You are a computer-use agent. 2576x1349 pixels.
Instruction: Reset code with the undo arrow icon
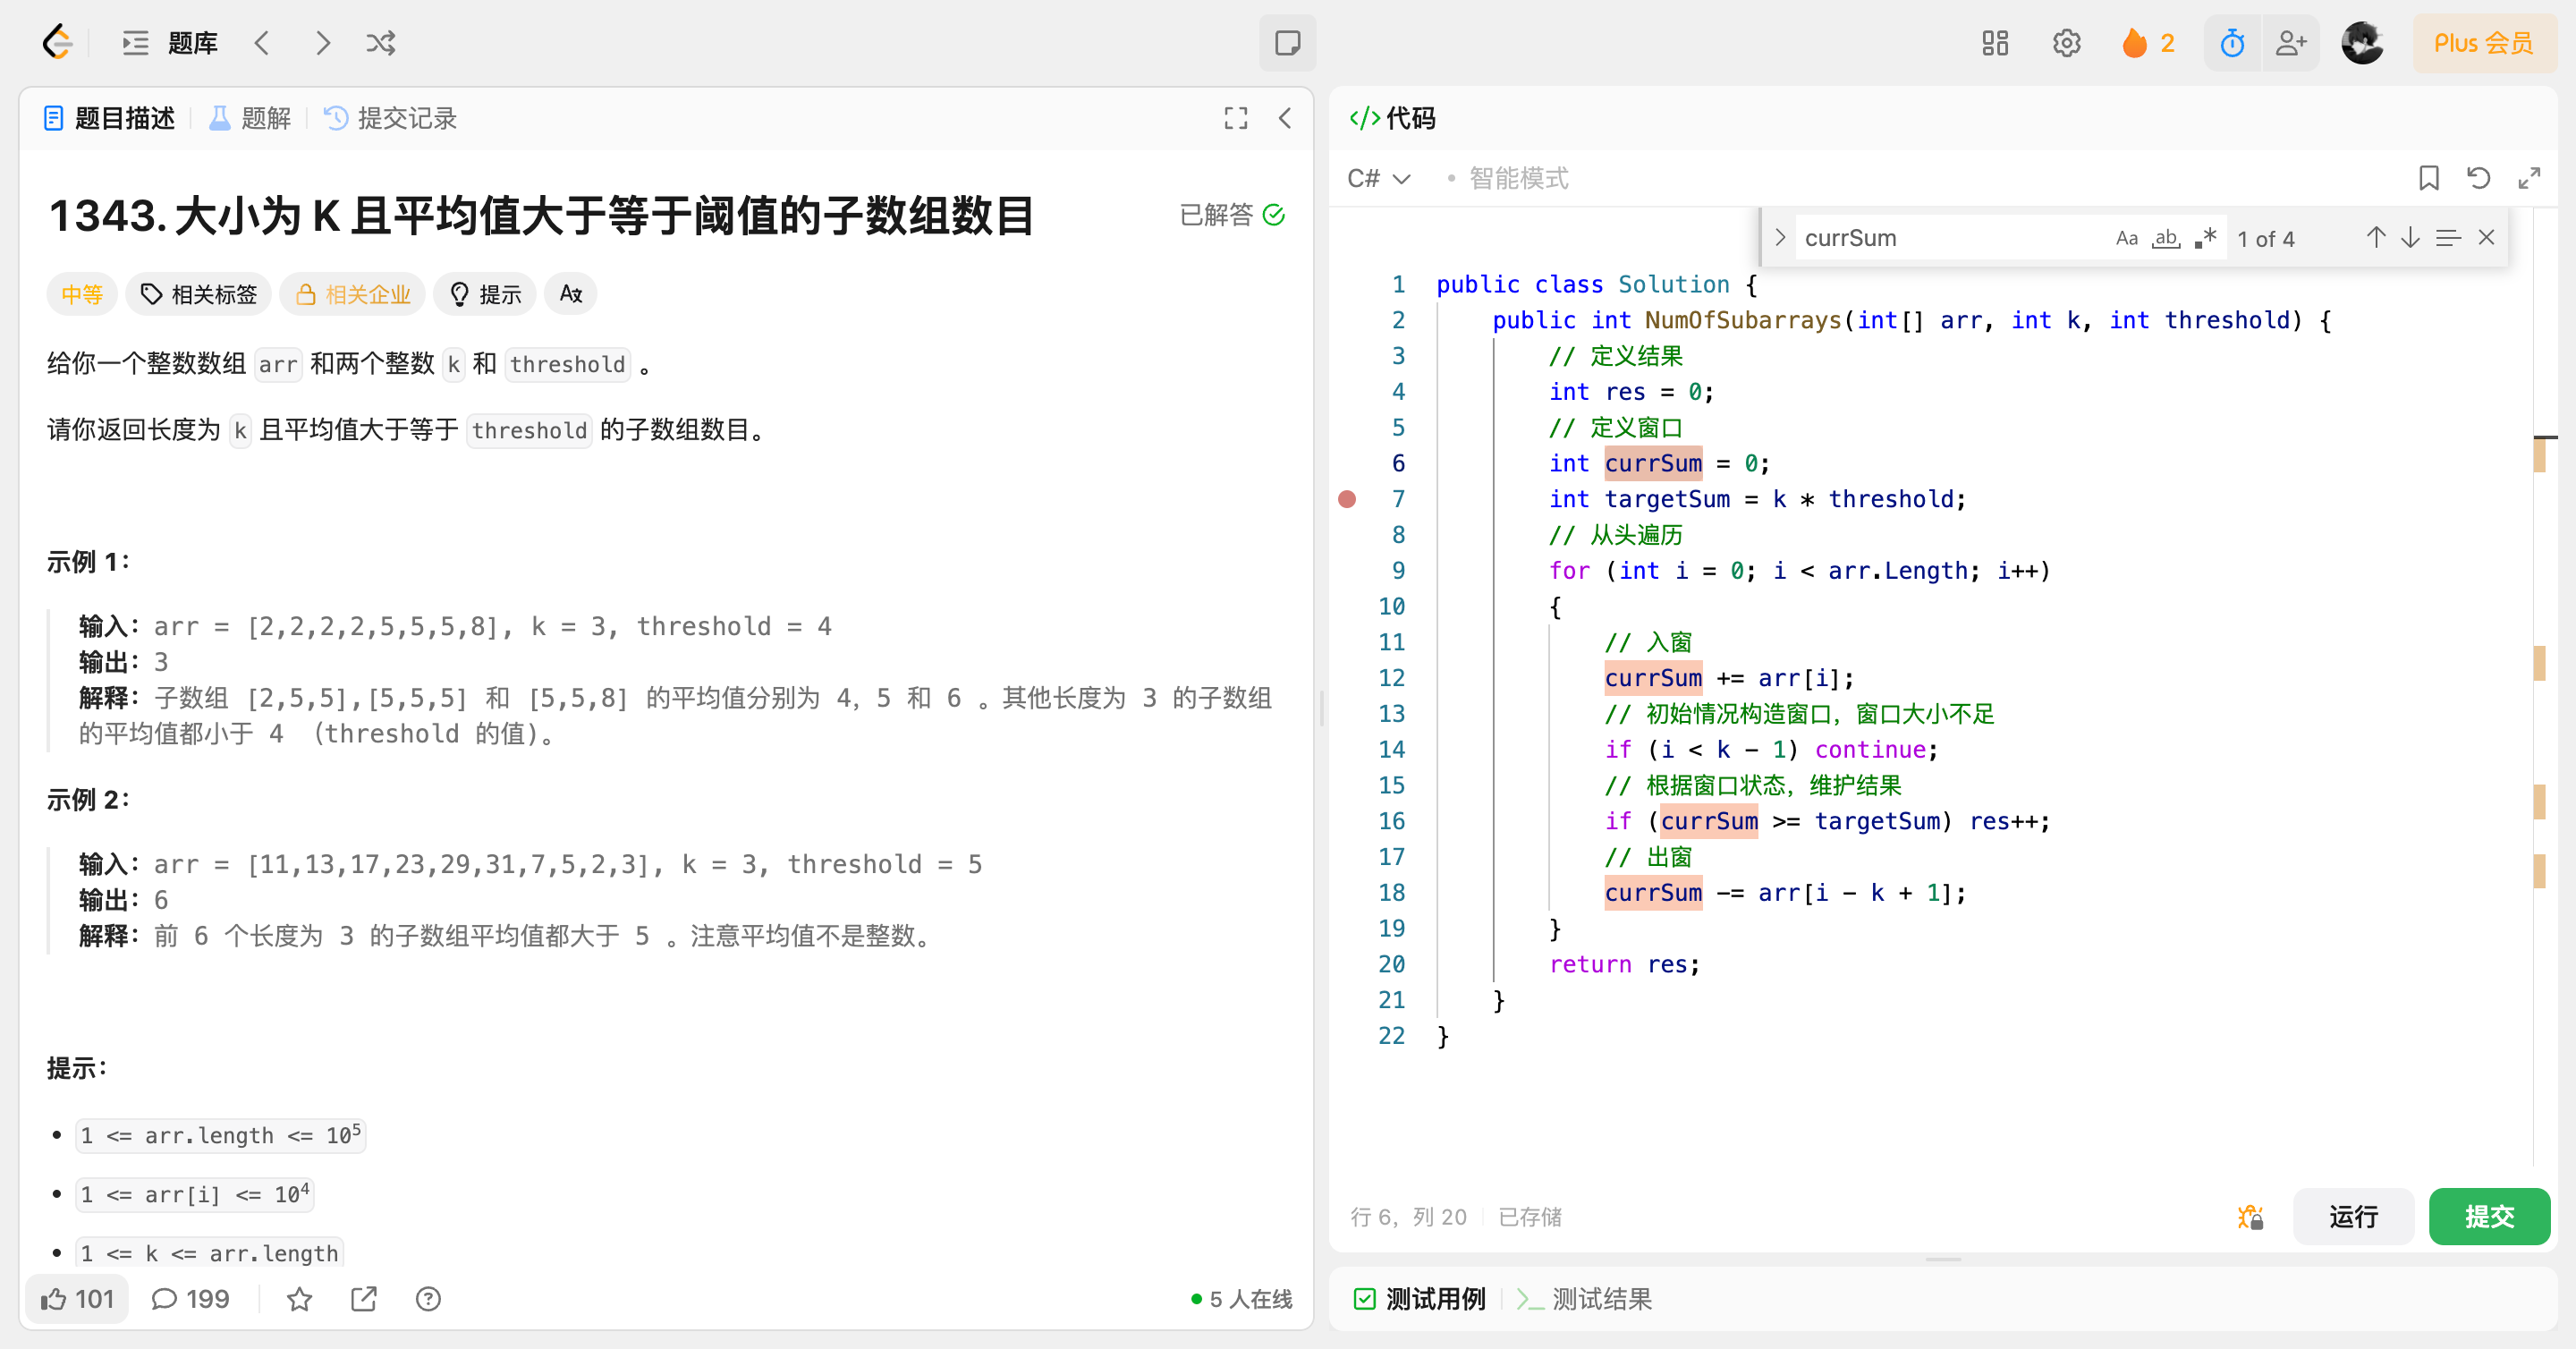(2478, 178)
